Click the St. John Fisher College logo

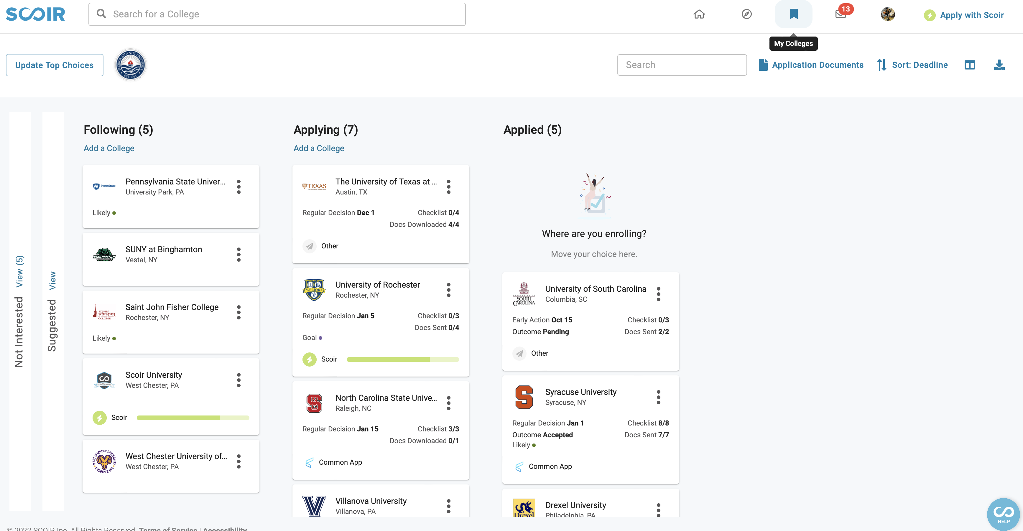(104, 312)
